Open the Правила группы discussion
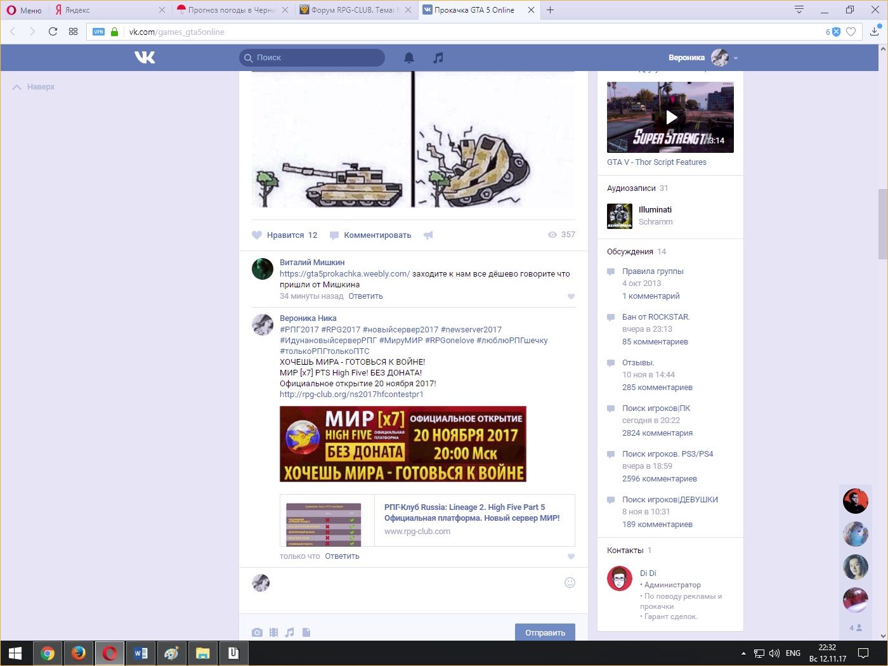The height and width of the screenshot is (666, 888). (653, 271)
